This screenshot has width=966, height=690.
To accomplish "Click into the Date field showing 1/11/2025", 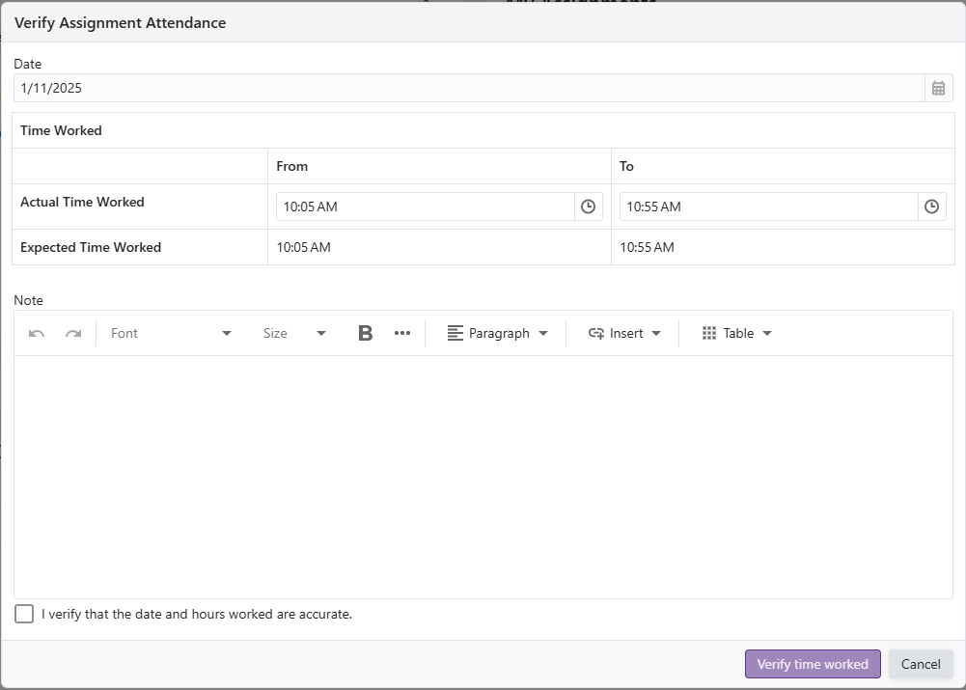I will pyautogui.click(x=468, y=88).
